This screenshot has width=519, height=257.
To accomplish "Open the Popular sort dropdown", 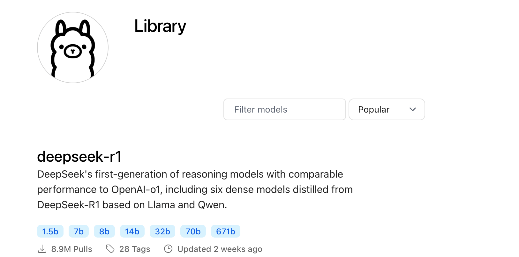I will pos(386,109).
